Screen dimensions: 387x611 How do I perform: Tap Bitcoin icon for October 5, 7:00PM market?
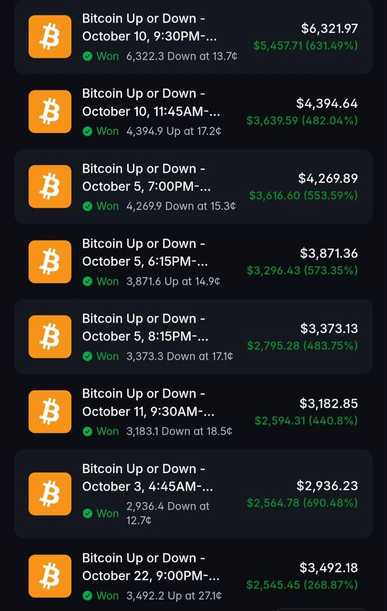click(x=50, y=186)
